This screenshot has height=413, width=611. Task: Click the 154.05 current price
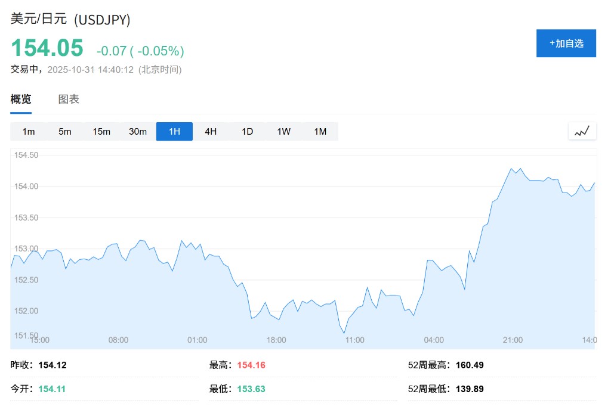47,49
